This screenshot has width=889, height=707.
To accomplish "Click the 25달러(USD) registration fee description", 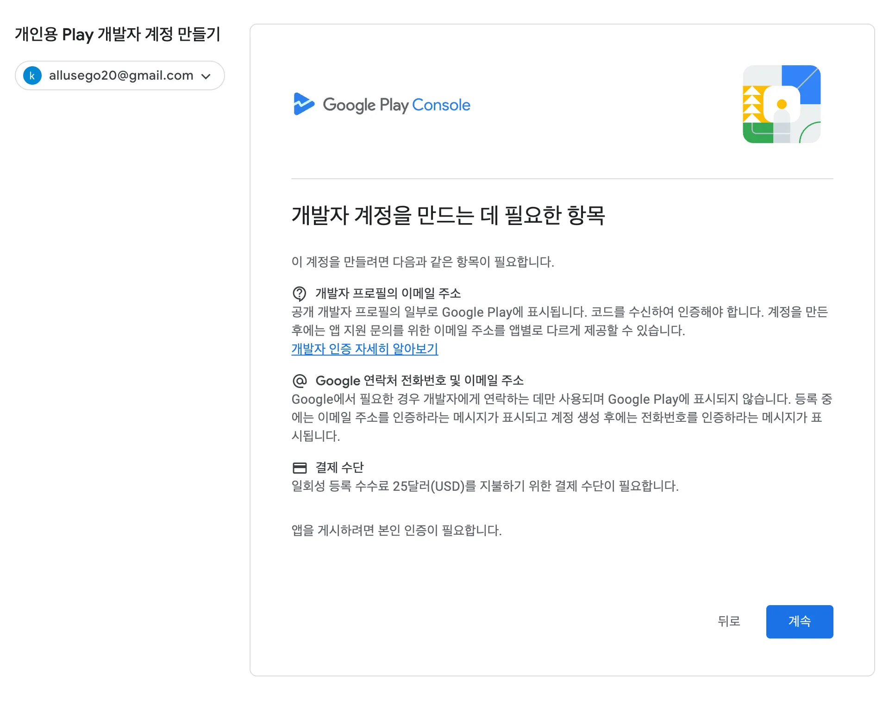I will click(x=485, y=486).
